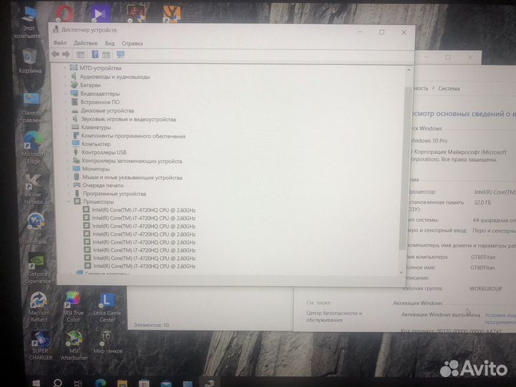Launch GeForce Experience from the desktop
Screen dimensions: 516x387
[37, 268]
